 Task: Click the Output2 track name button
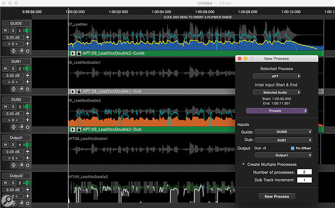pos(16,176)
